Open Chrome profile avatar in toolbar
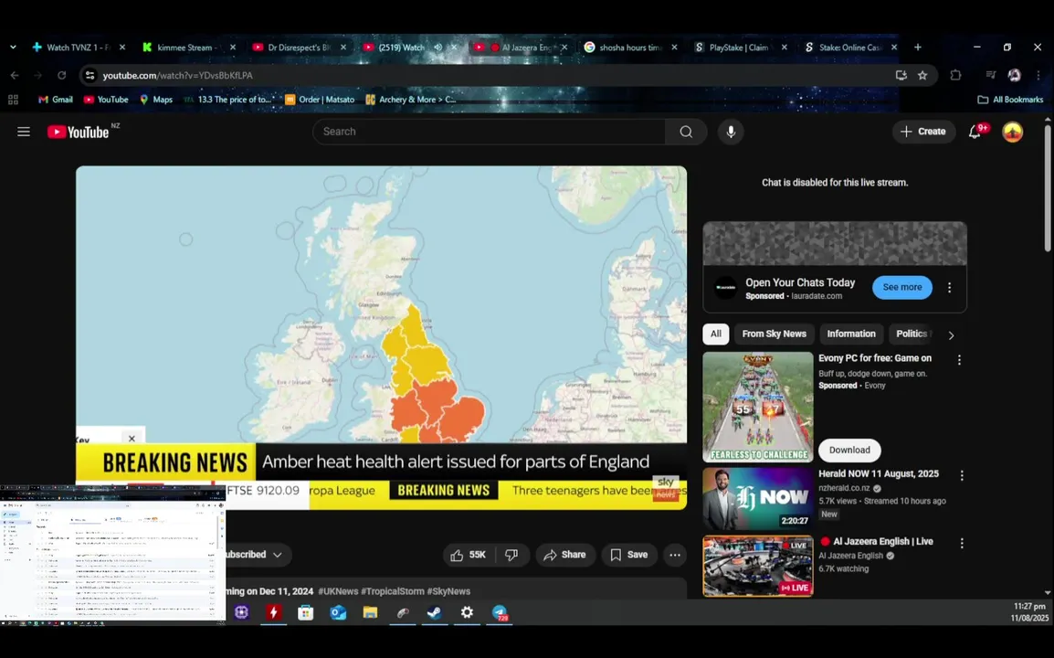Viewport: 1054px width, 658px height. [x=1015, y=75]
